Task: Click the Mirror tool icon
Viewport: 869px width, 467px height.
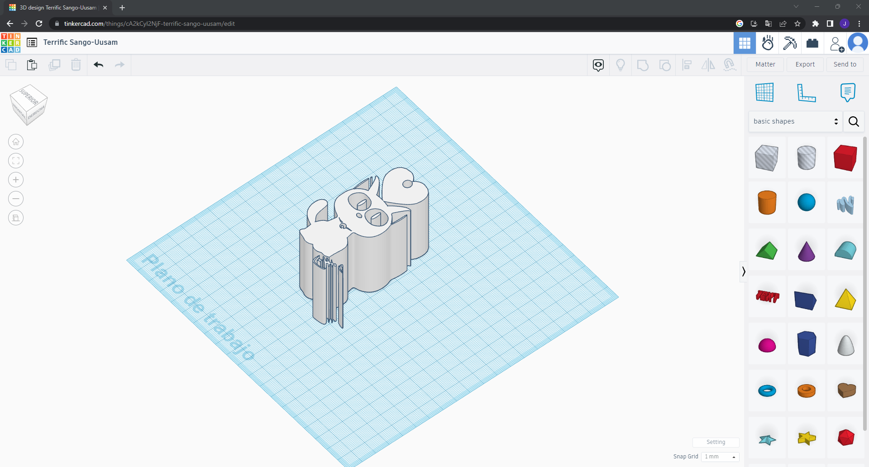Action: point(708,65)
